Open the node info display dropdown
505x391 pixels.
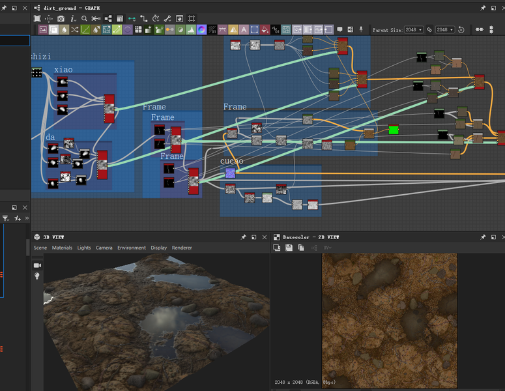73,19
